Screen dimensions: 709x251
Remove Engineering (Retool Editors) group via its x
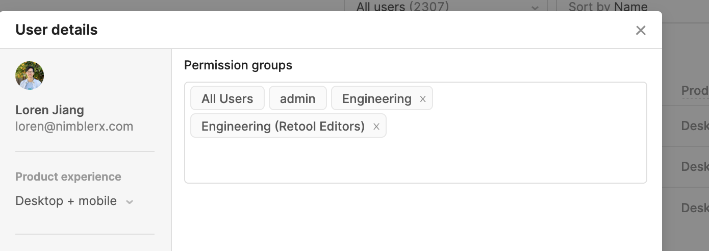point(376,127)
